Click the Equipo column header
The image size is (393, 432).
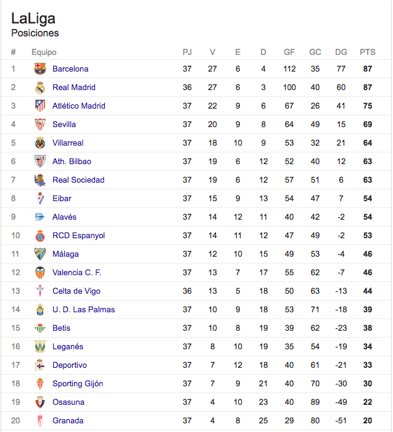coord(44,52)
